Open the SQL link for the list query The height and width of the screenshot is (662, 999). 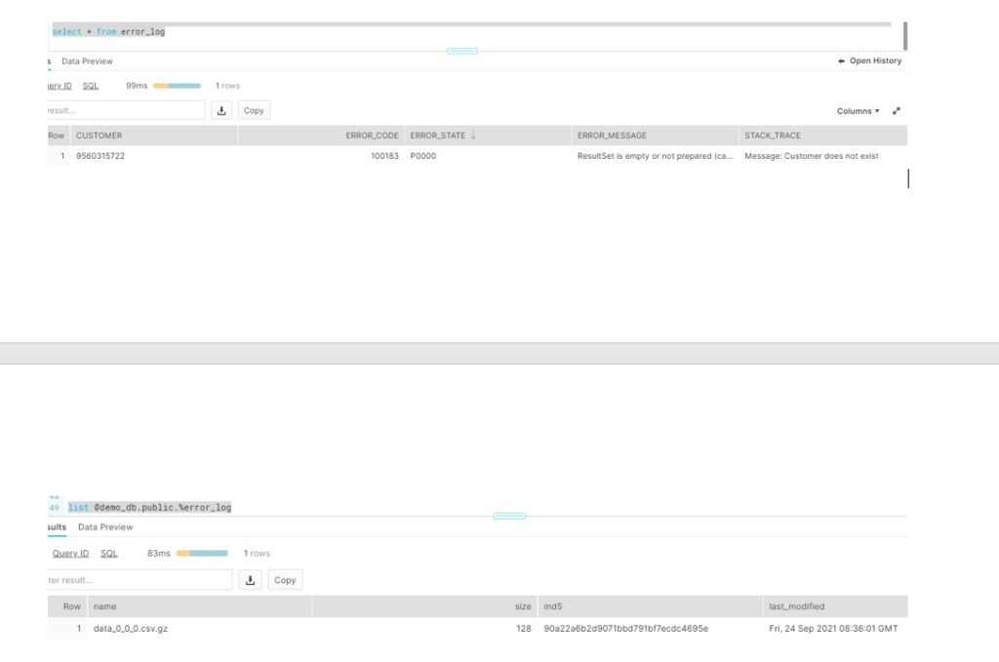click(108, 553)
